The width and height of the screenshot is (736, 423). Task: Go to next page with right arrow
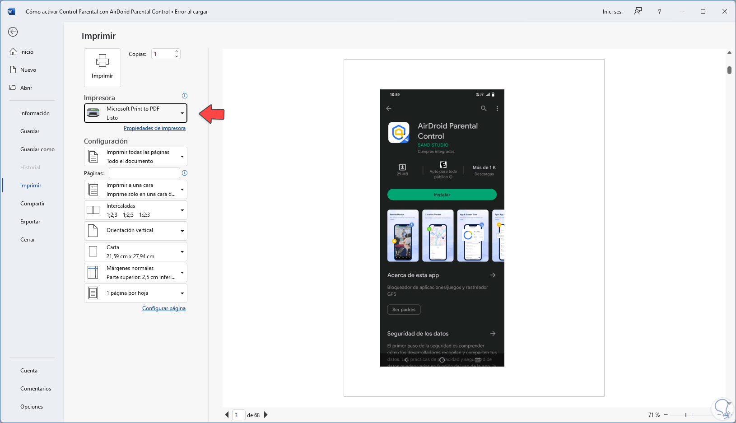(266, 415)
